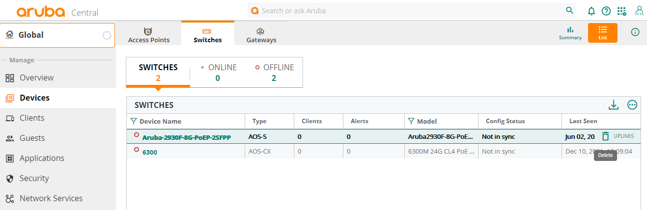Open the user account icon
Viewport: 647px width, 210px height.
[x=639, y=11]
